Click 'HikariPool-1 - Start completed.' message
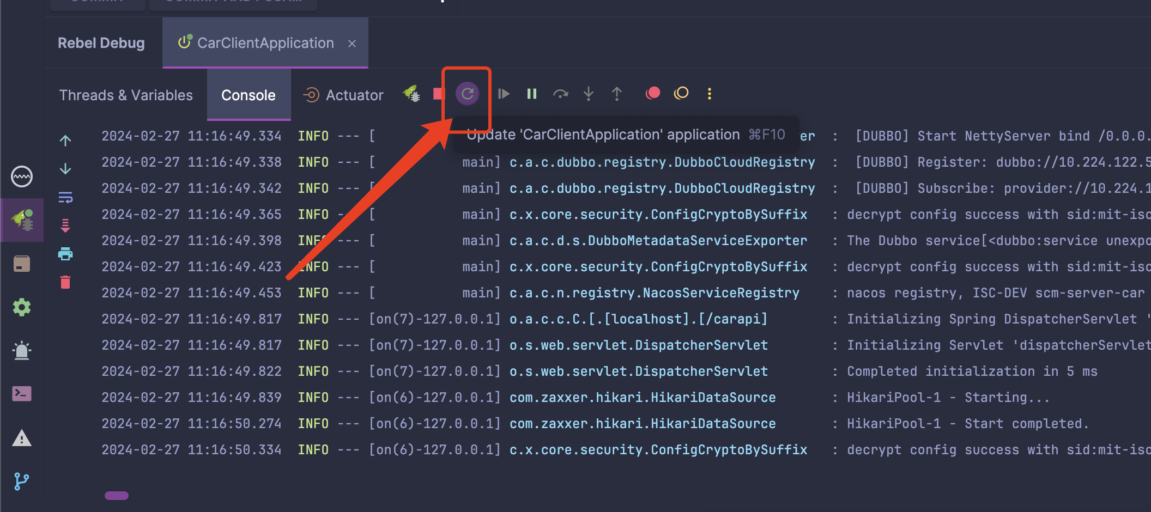This screenshot has height=512, width=1151. pyautogui.click(x=967, y=424)
